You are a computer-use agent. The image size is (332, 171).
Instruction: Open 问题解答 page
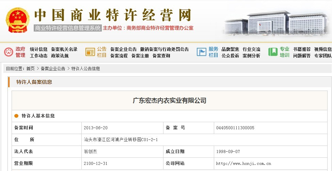click(x=302, y=56)
